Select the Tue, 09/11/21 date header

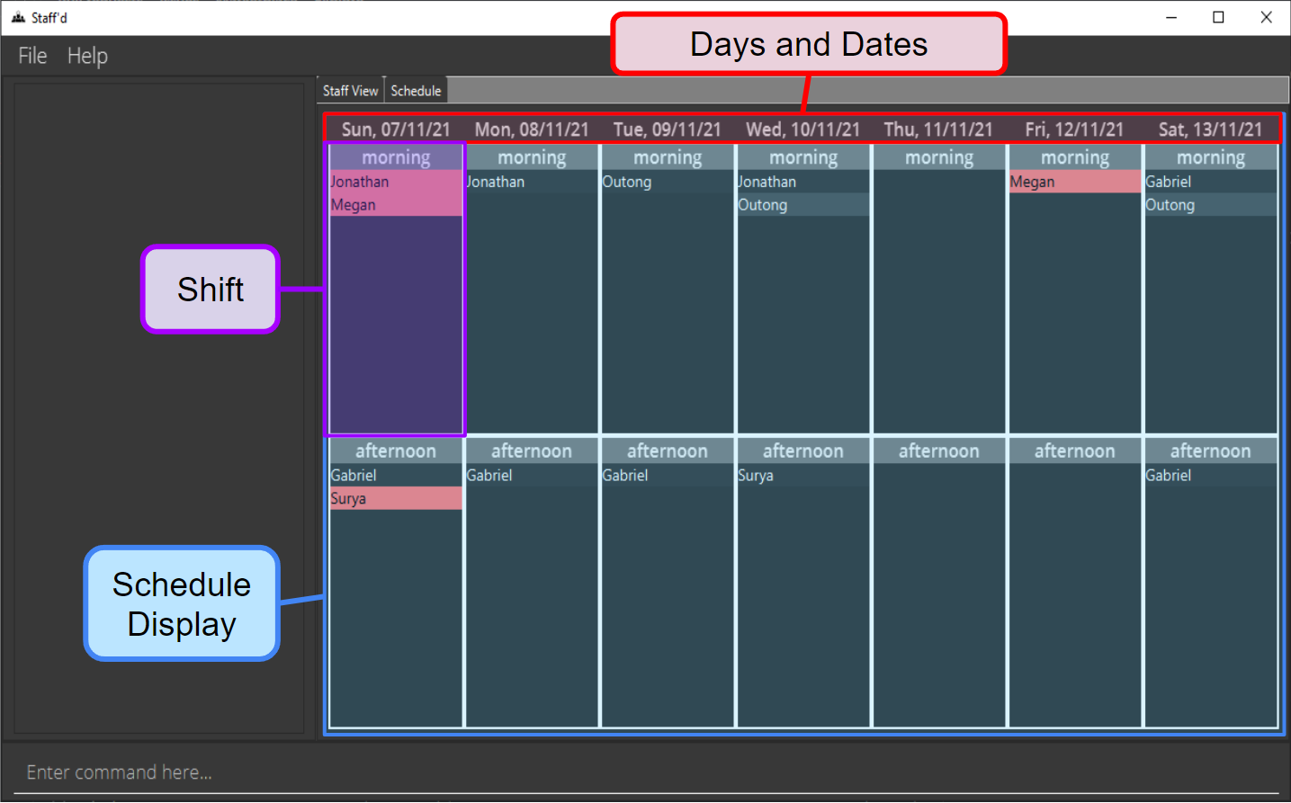(668, 129)
